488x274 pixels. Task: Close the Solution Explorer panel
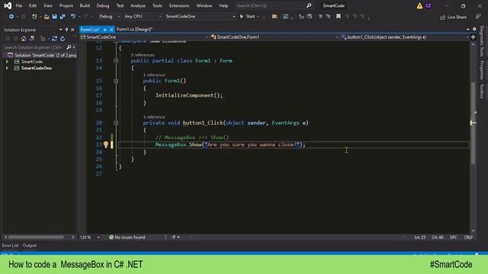pyautogui.click(x=72, y=30)
